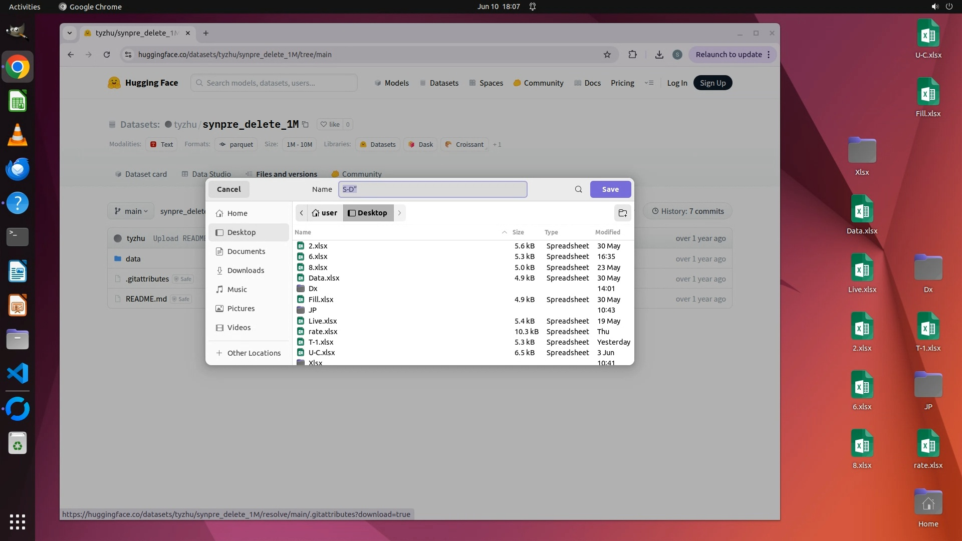Image resolution: width=962 pixels, height=541 pixels.
Task: Sort files by Size column header
Action: pyautogui.click(x=518, y=232)
